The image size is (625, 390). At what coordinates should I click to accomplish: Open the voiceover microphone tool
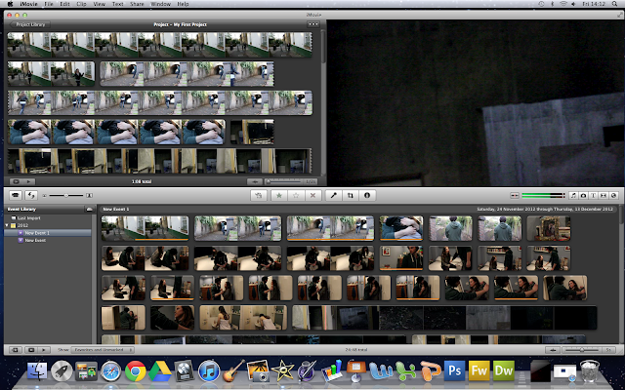point(334,195)
